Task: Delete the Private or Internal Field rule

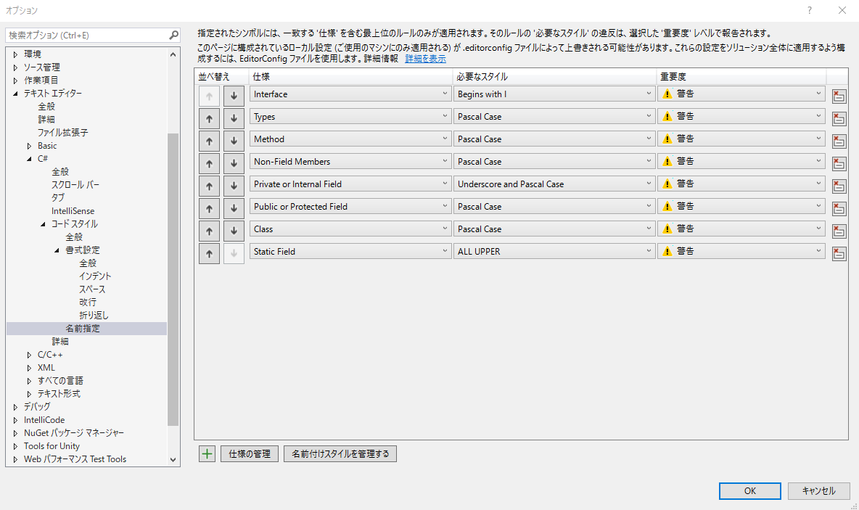Action: [x=839, y=186]
